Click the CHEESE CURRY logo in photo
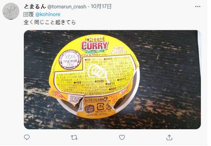 click(x=95, y=43)
